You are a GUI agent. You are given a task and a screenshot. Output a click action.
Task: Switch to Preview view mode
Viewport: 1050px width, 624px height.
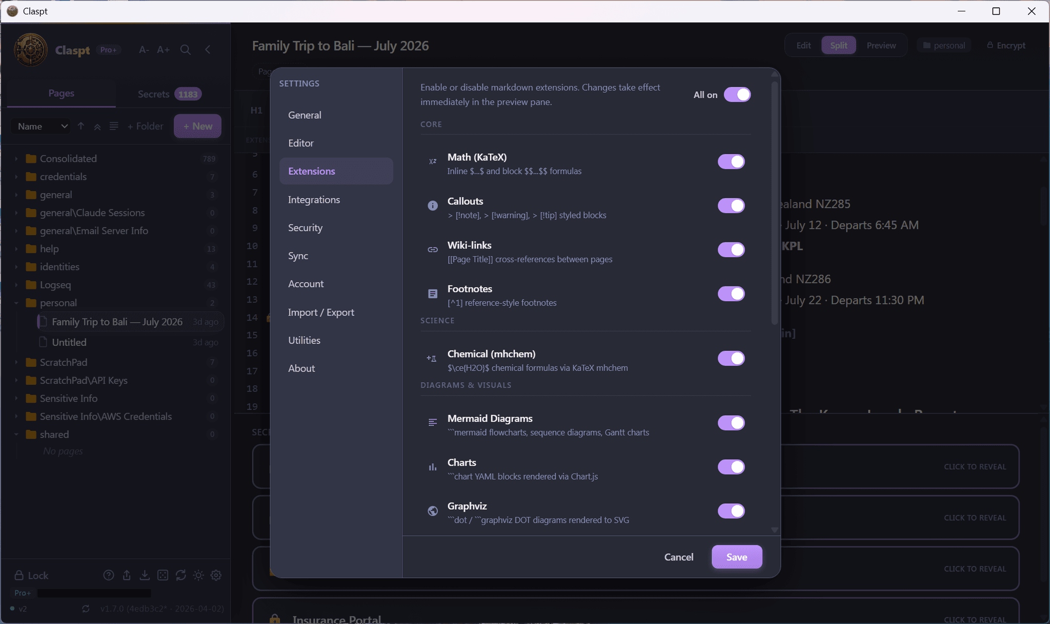point(881,45)
